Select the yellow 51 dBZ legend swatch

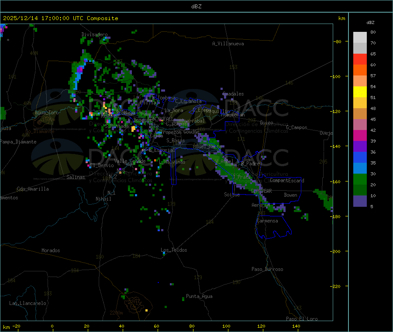[x=360, y=92]
